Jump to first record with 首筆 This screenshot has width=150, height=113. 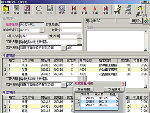pyautogui.click(x=74, y=10)
